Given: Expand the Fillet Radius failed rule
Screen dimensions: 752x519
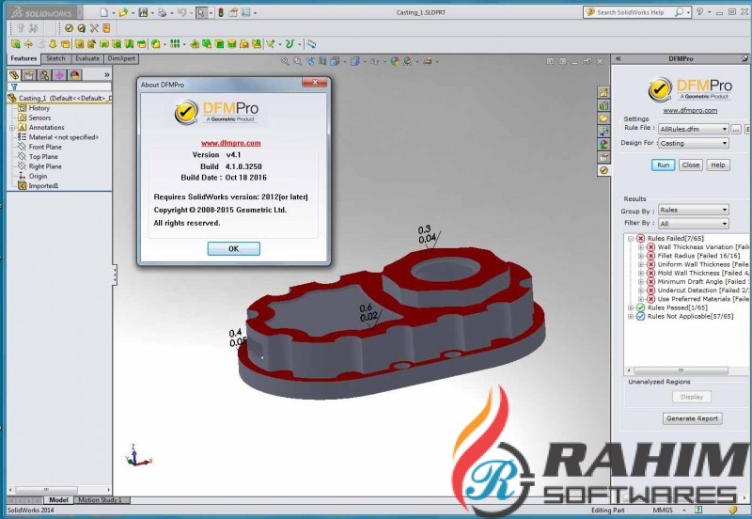Looking at the screenshot, I should 641,256.
